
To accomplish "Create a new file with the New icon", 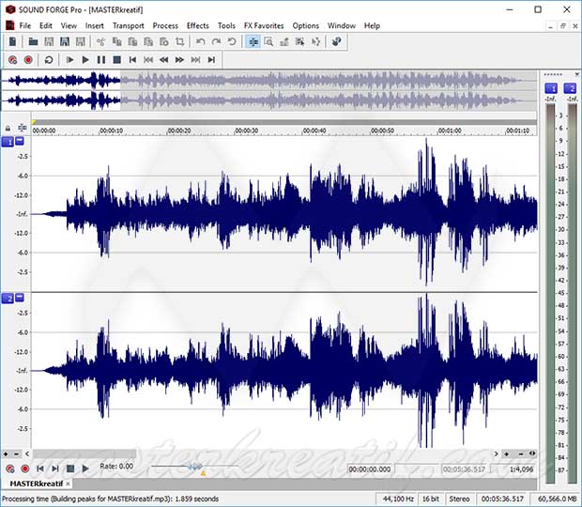I will (x=12, y=41).
